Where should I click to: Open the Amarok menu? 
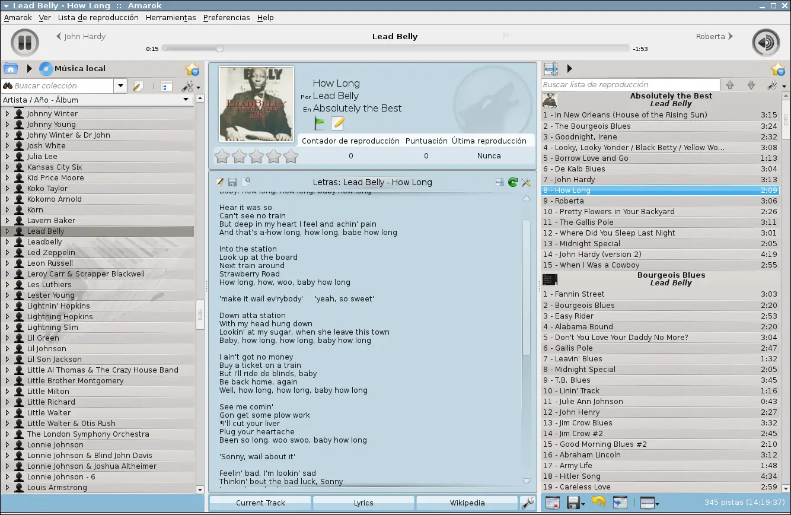point(18,18)
